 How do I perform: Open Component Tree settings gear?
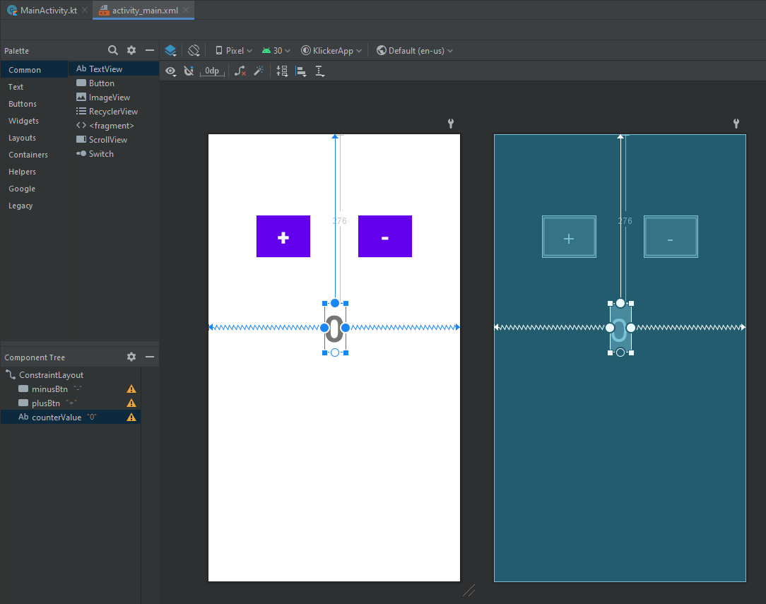point(131,357)
